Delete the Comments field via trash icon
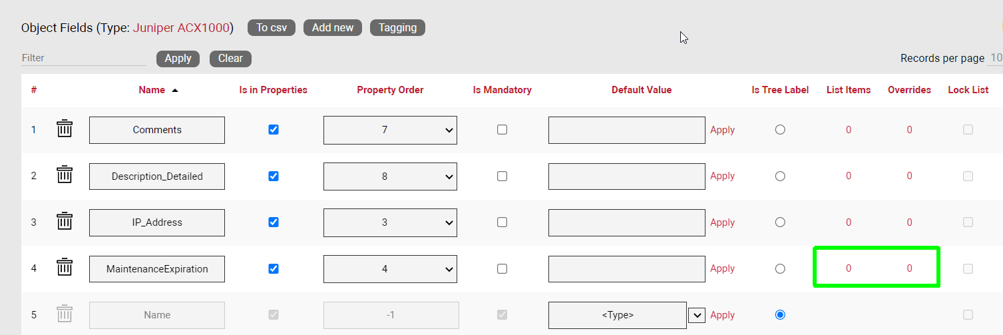 pyautogui.click(x=64, y=129)
